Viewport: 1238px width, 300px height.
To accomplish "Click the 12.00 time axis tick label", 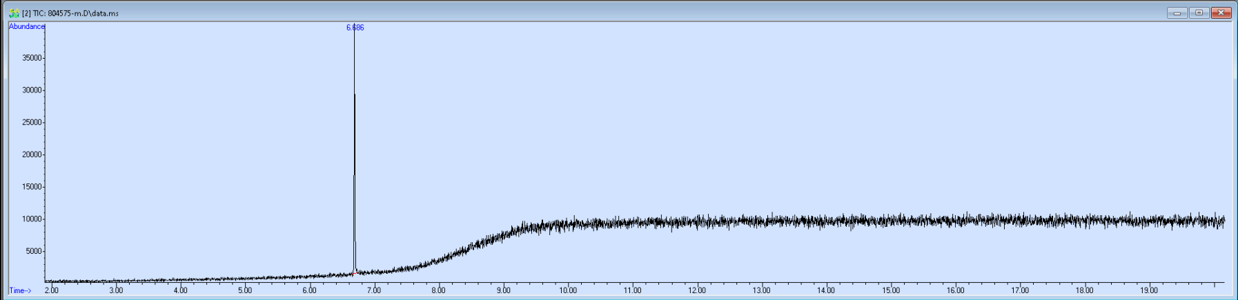I will point(697,290).
